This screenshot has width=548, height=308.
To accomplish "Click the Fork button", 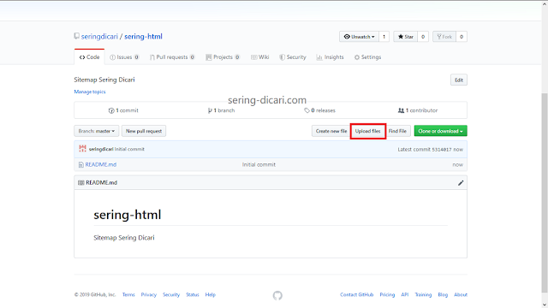I will [444, 37].
